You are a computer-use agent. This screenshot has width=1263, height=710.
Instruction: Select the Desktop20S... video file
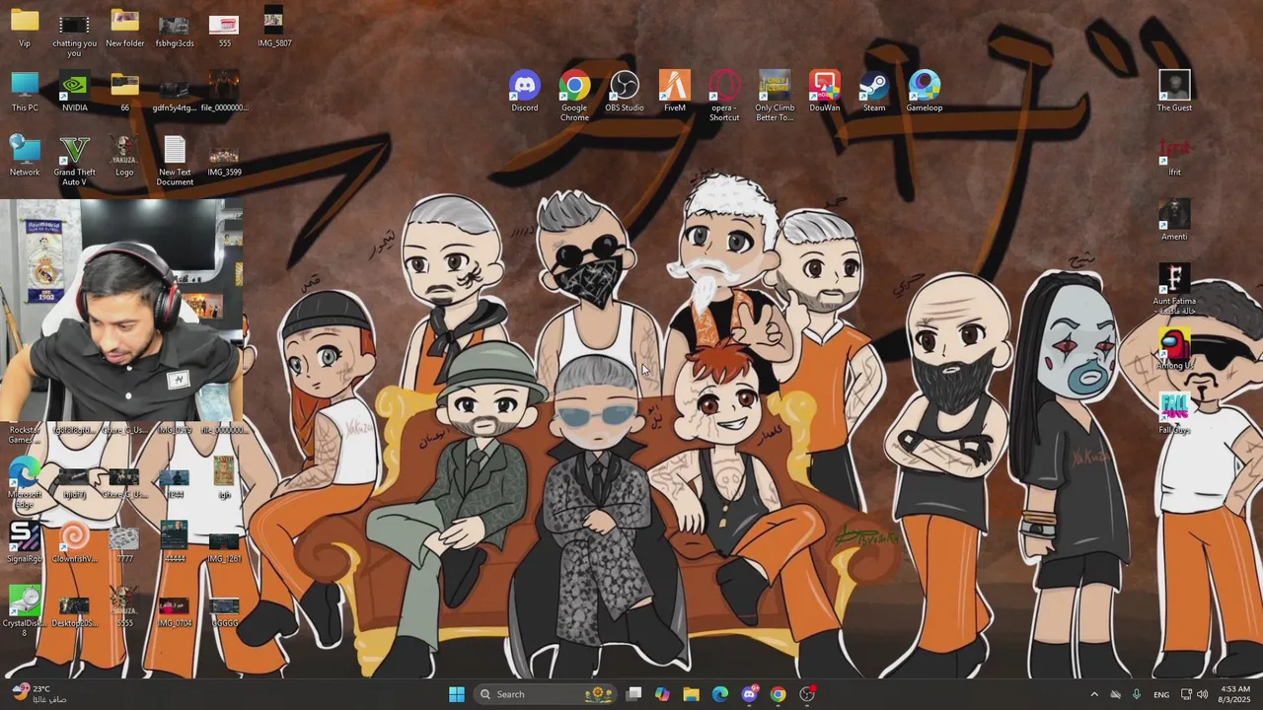74,607
